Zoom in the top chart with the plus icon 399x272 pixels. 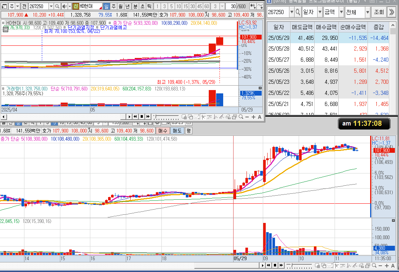click(x=254, y=117)
